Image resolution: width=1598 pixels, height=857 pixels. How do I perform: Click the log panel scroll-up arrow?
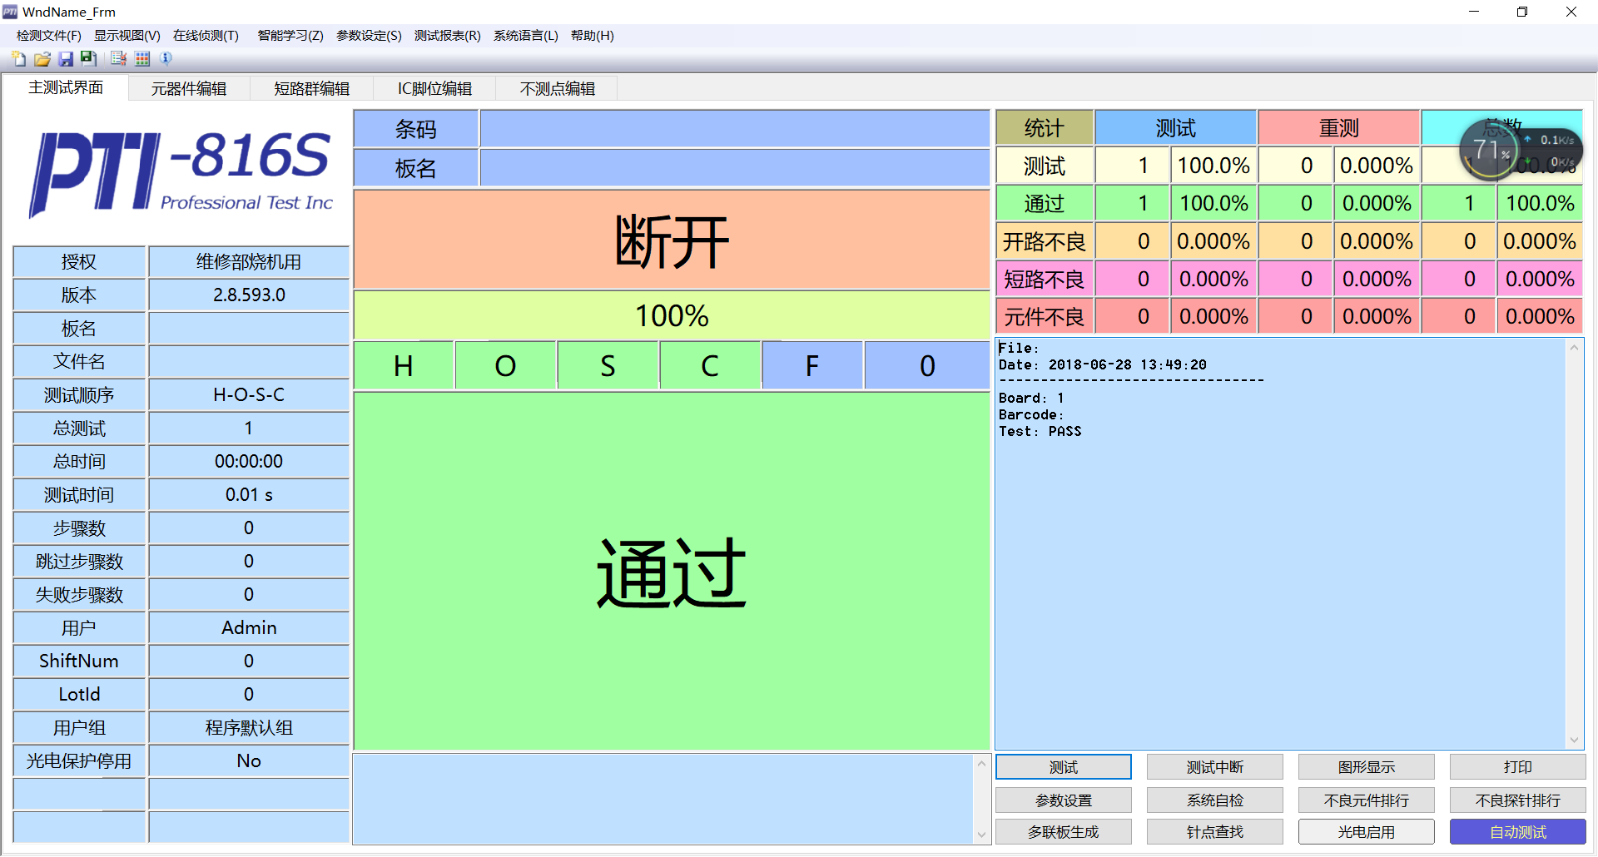[x=1574, y=348]
